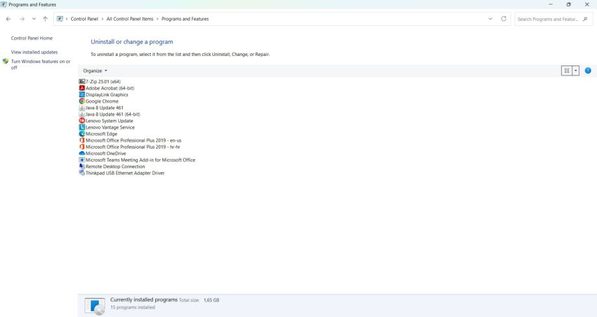Click the Java 8 Update 461 icon
597x317 pixels.
(x=81, y=108)
